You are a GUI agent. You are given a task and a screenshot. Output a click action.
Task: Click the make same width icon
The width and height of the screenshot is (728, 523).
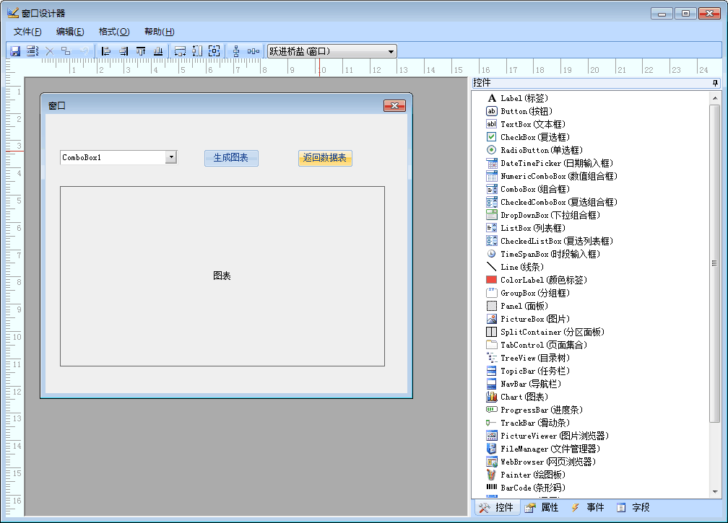(x=180, y=51)
